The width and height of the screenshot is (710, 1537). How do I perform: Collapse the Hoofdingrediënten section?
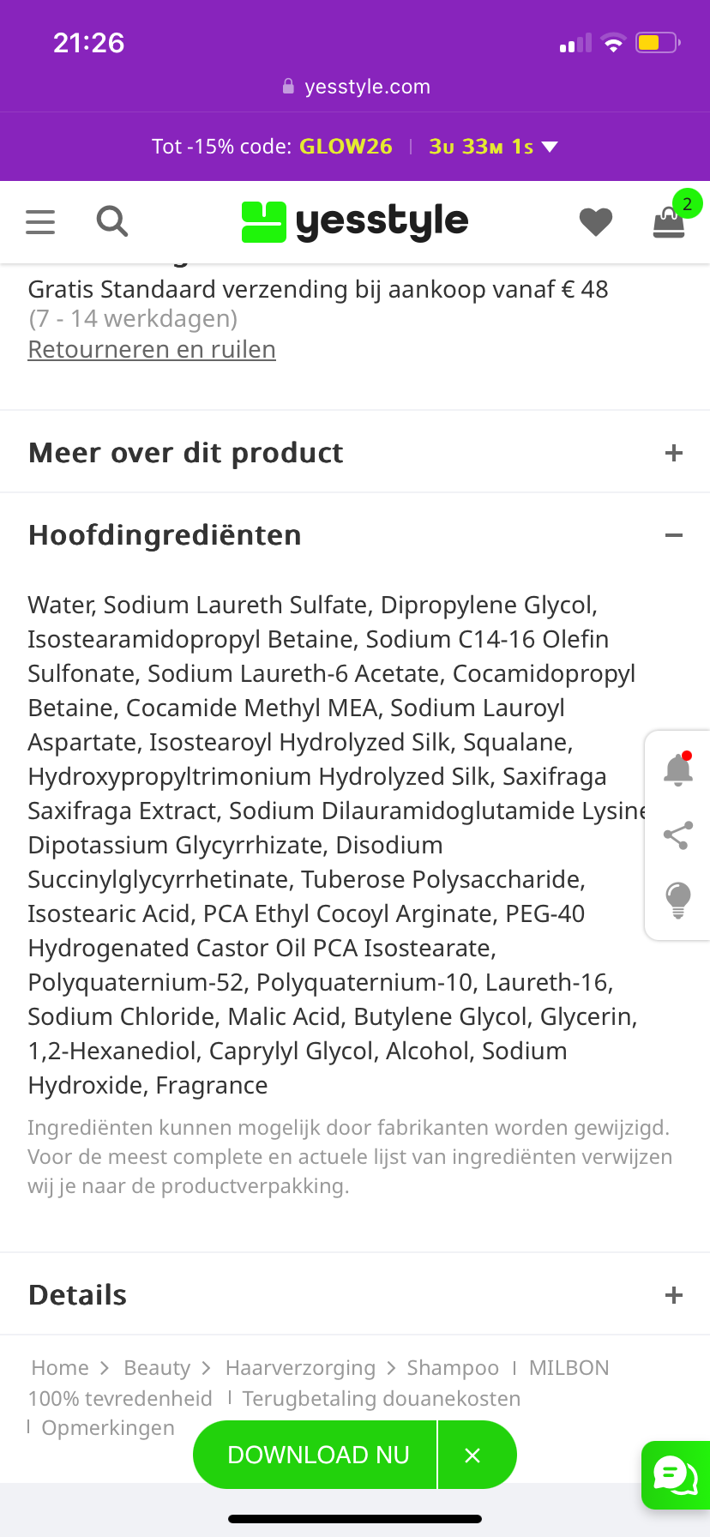tap(674, 535)
